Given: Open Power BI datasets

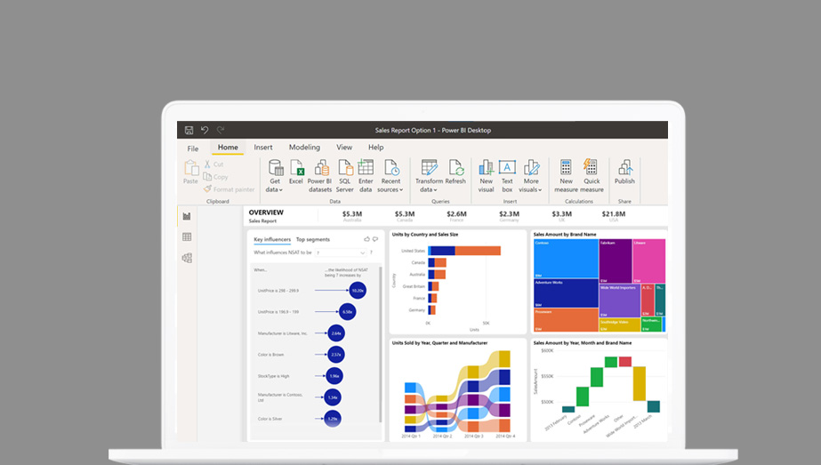Looking at the screenshot, I should pos(320,176).
